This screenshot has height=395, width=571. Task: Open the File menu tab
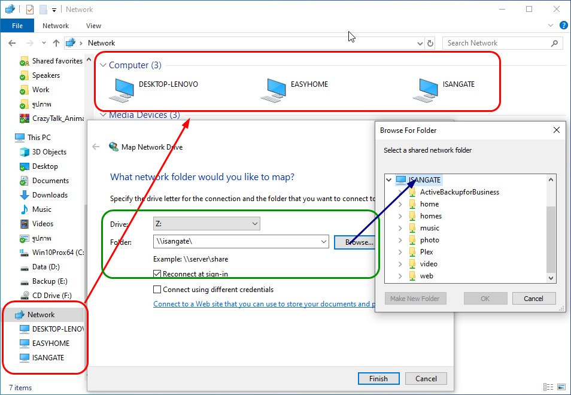(x=17, y=26)
